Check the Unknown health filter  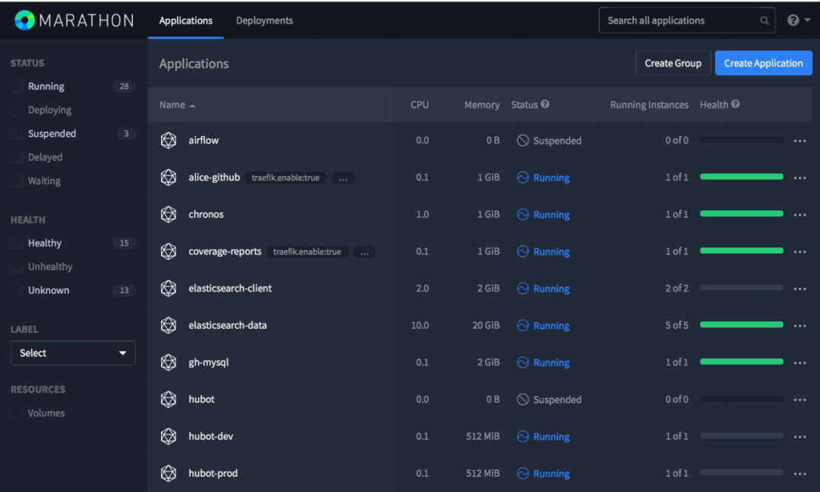pos(17,290)
